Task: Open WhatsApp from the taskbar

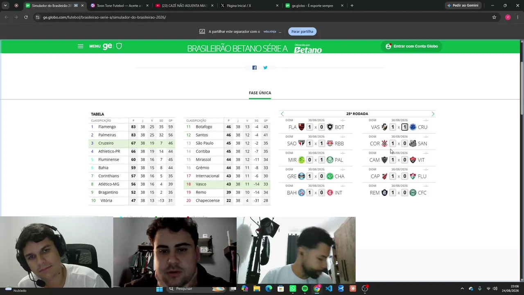Action: point(293,288)
